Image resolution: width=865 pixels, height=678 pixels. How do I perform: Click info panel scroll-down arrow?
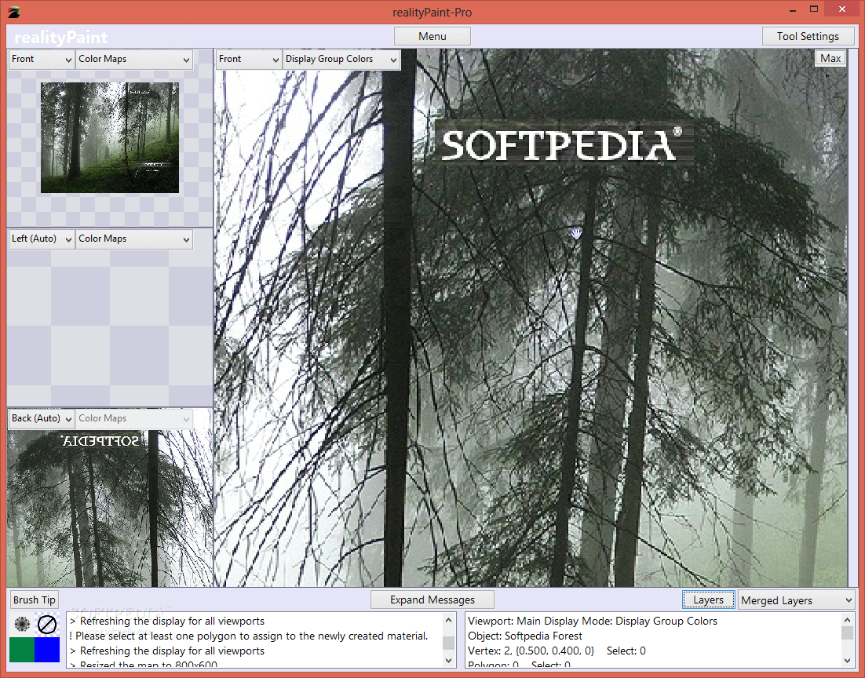pyautogui.click(x=848, y=660)
